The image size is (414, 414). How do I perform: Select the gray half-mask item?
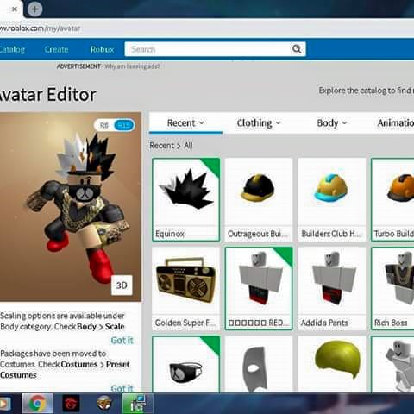click(x=259, y=364)
